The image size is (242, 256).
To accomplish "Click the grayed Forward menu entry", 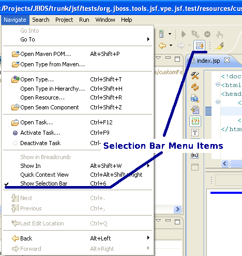I will click(78, 249).
